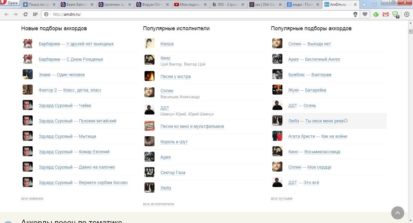
Task: Open the song Вахтерам
Action: 321,75
